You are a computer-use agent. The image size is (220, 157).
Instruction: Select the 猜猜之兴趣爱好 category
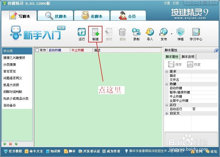17,58
